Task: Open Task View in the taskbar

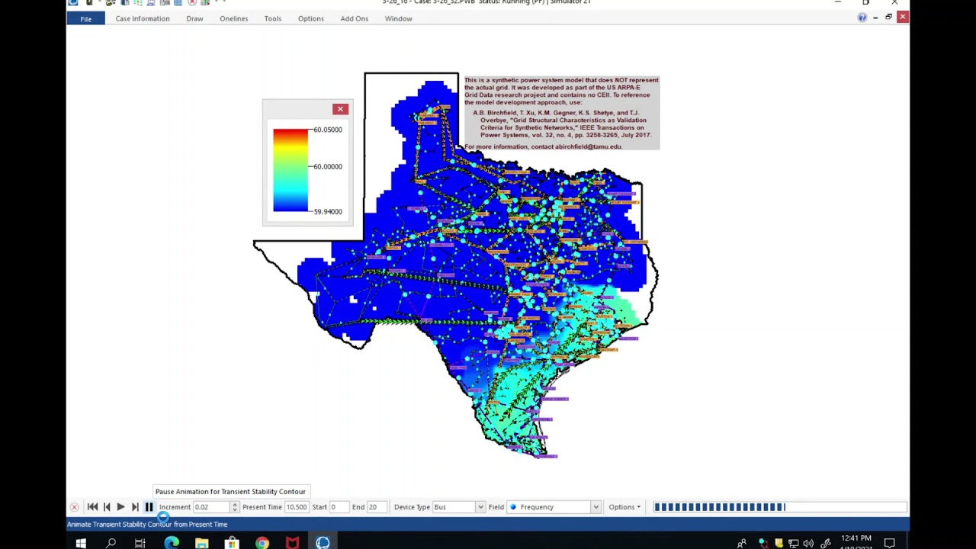Action: point(140,543)
